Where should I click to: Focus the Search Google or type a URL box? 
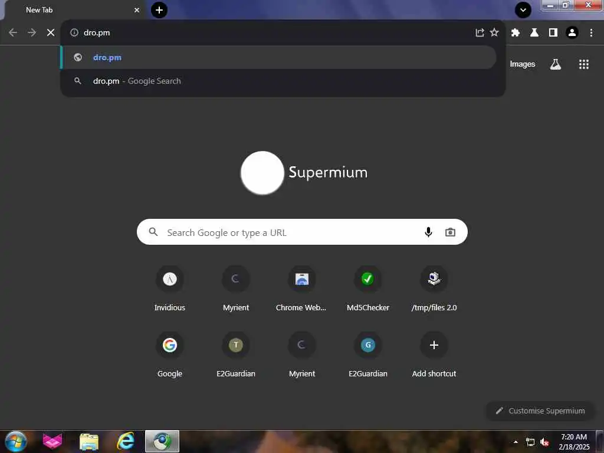(302, 232)
